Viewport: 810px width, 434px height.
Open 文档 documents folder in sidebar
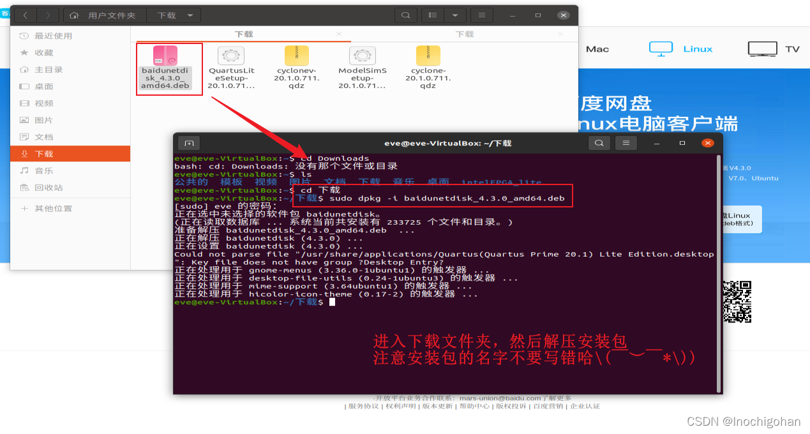[x=70, y=137]
